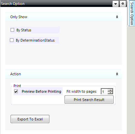Click the Action header text
Image resolution: width=135 pixels, height=134 pixels.
click(15, 74)
